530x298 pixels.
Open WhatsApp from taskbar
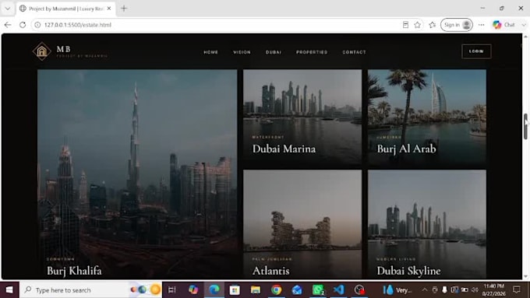[x=318, y=289]
